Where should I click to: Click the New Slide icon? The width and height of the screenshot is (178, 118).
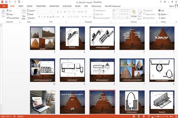point(24,12)
